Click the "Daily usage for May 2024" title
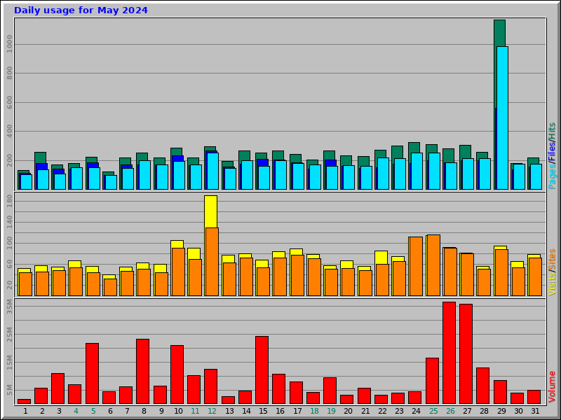Screen dimensions: 561x420 81,10
